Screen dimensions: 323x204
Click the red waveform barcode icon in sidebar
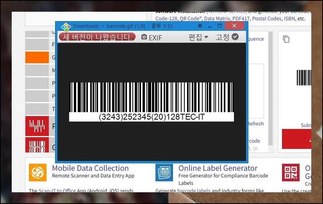point(37,126)
